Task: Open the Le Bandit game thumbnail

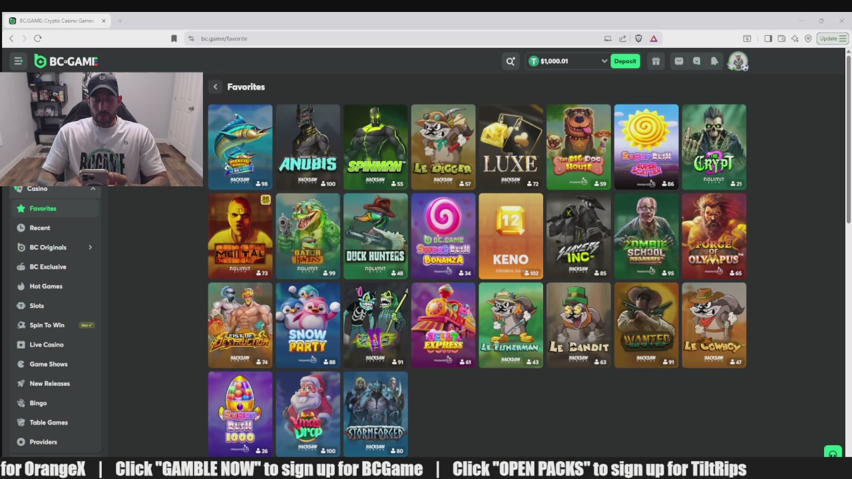Action: (578, 325)
